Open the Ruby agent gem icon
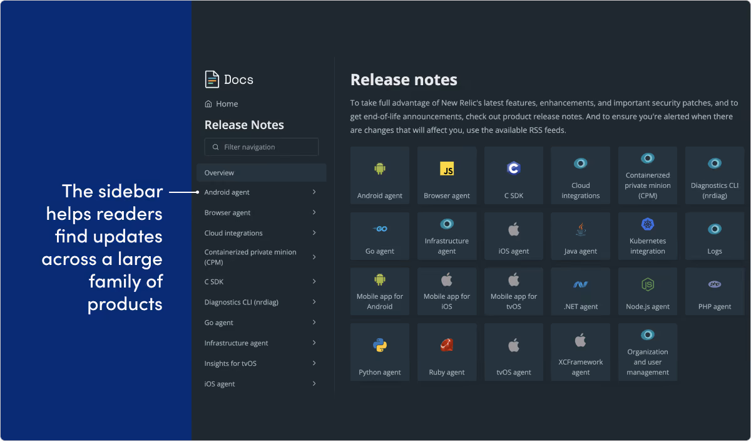 click(447, 345)
